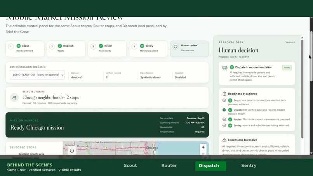Click the Sentry icon in readiness list
The width and height of the screenshot is (313, 176).
pyautogui.click(x=230, y=125)
